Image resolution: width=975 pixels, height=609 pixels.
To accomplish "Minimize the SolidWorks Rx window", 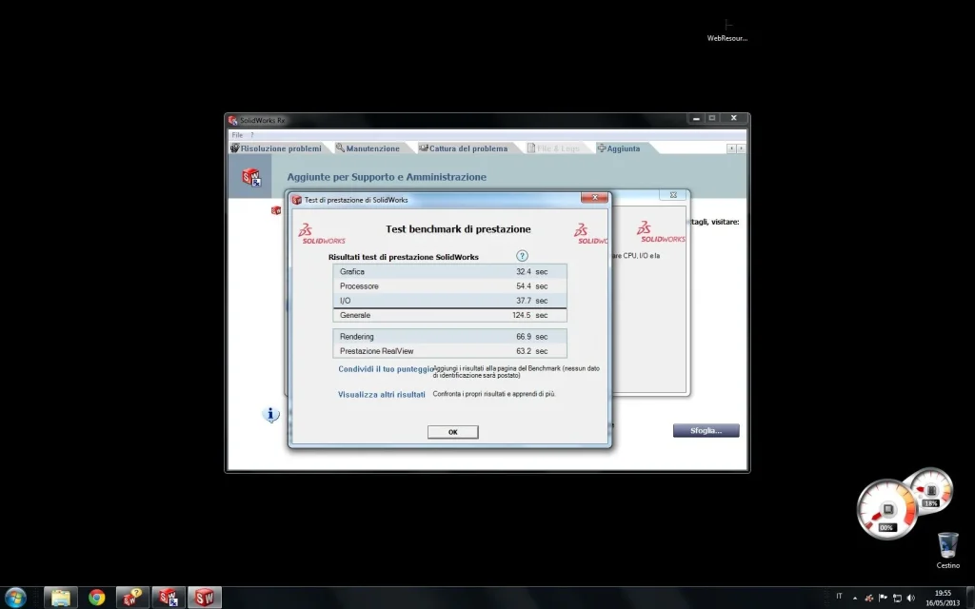I will tap(696, 118).
